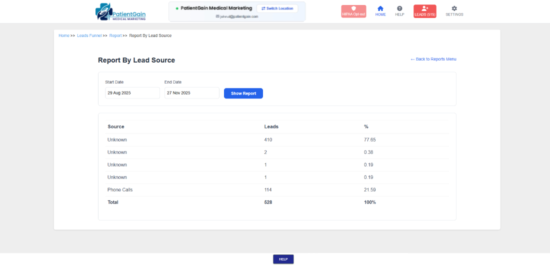
Task: Click the 528 total leads value
Action: 268,202
